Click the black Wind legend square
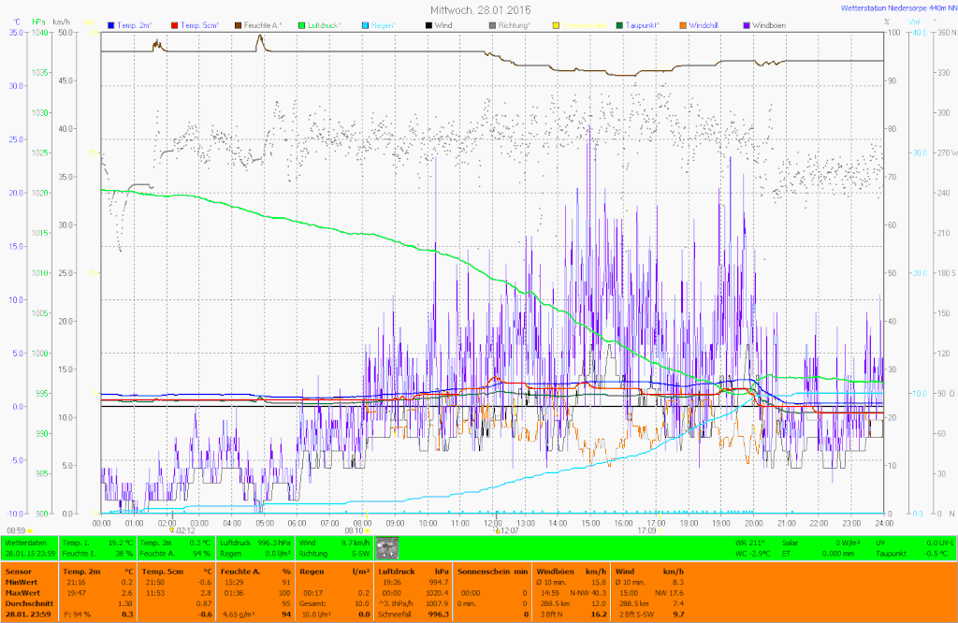 (x=429, y=24)
